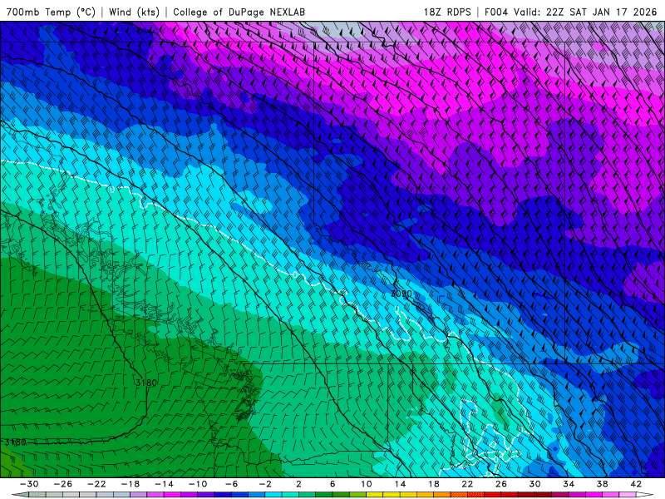The image size is (665, 499).
Task: Click the -14 color scale label
Action: pos(164,484)
